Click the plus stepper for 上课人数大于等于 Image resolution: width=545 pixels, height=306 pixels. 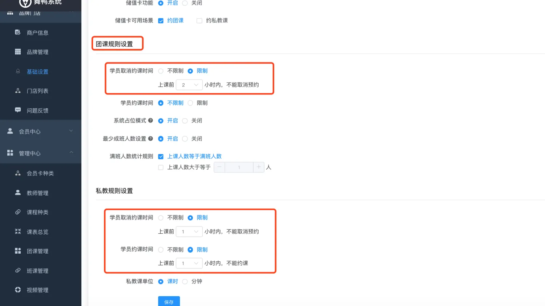tap(259, 167)
